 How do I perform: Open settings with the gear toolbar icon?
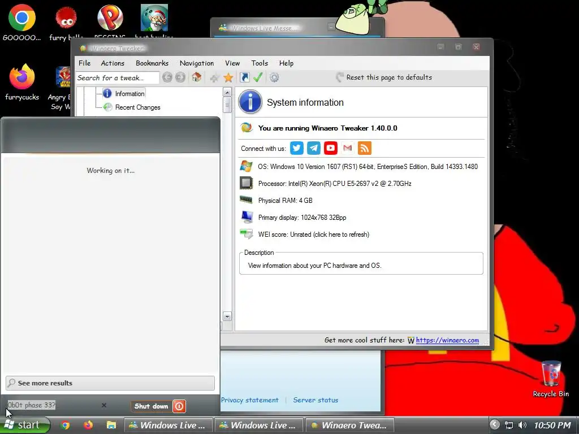point(274,77)
